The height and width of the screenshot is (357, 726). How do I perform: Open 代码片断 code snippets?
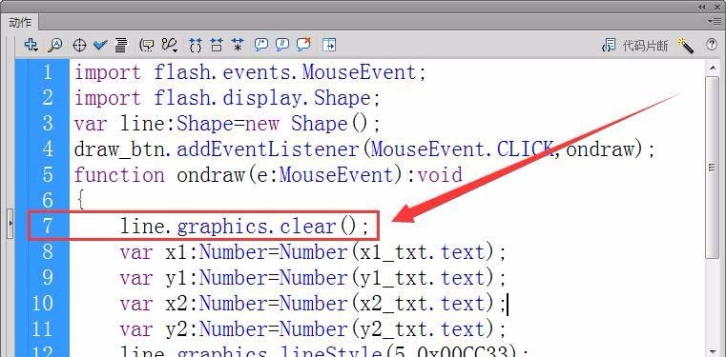pos(635,46)
